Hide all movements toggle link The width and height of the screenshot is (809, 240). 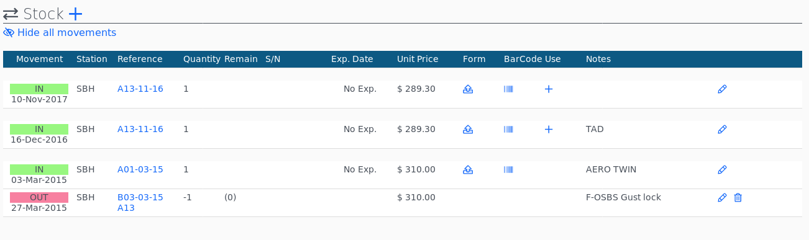coord(60,33)
